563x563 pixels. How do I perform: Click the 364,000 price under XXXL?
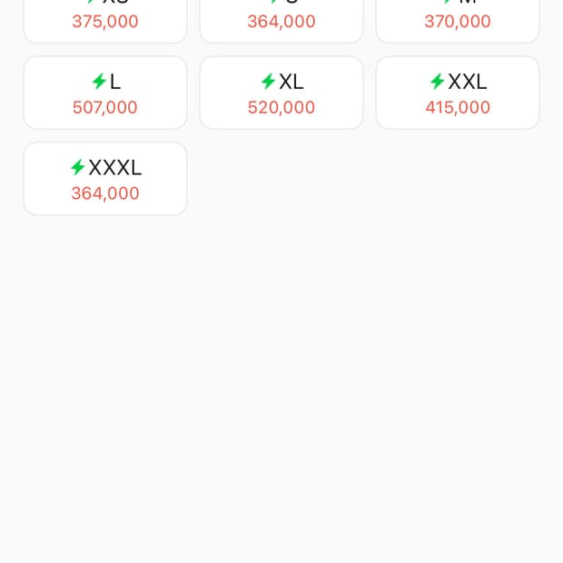tap(105, 193)
